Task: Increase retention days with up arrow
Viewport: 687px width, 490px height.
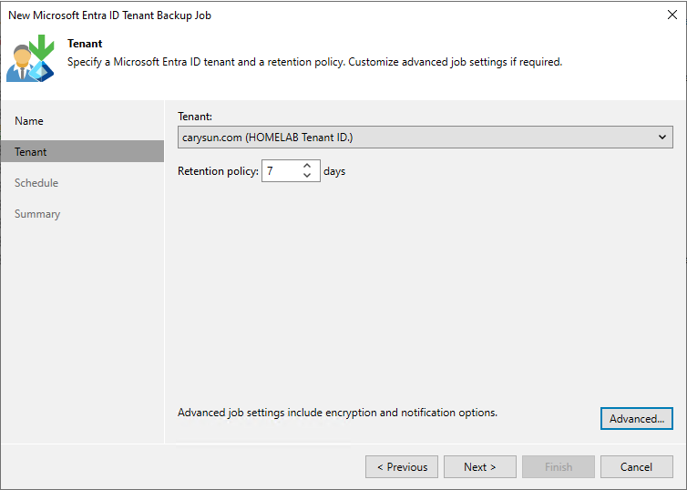Action: pos(307,166)
